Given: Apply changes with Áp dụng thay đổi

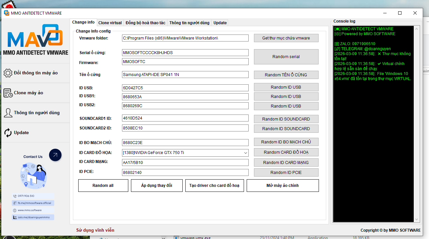Looking at the screenshot, I should coord(156,185).
